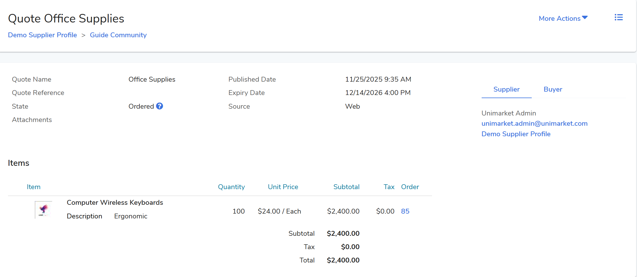Click the Quote Office Supplies page title

click(66, 18)
